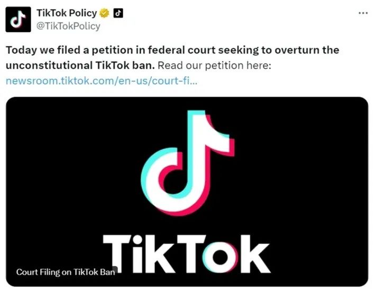Follow the newsroom.tiktok.com petition link
Image resolution: width=375 pixels, height=290 pixels.
coord(102,81)
